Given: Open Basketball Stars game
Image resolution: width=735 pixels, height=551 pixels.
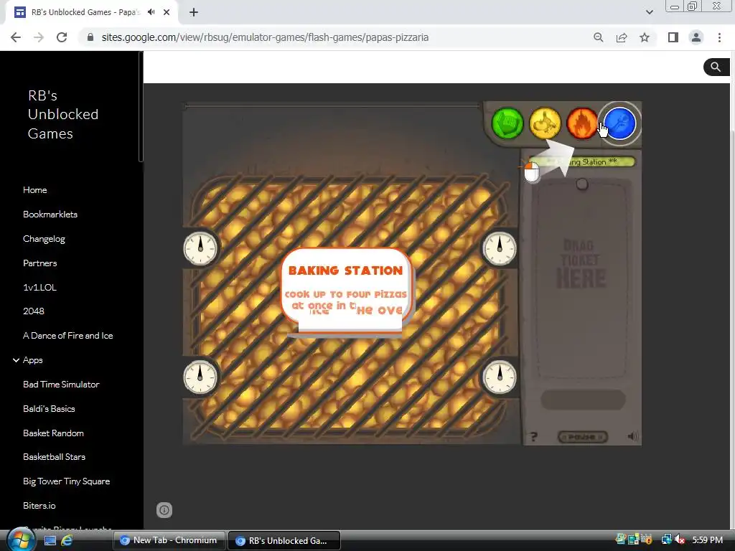Looking at the screenshot, I should click(x=54, y=457).
